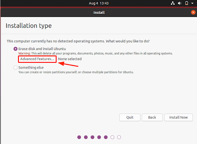The image size is (197, 144).
Task: Click Install Now
Action: pos(179,117)
